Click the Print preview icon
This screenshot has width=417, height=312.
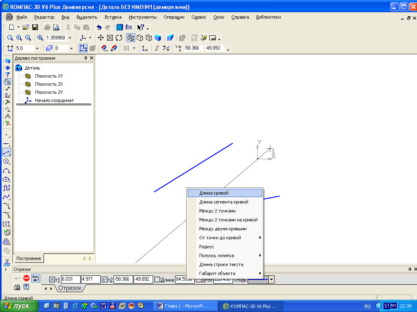click(56, 27)
